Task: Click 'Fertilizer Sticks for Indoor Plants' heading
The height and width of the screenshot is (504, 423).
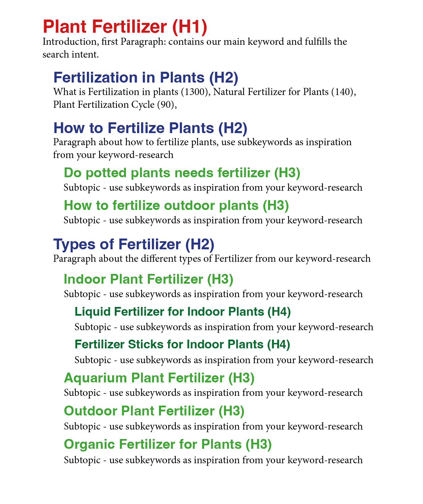Action: (x=182, y=344)
